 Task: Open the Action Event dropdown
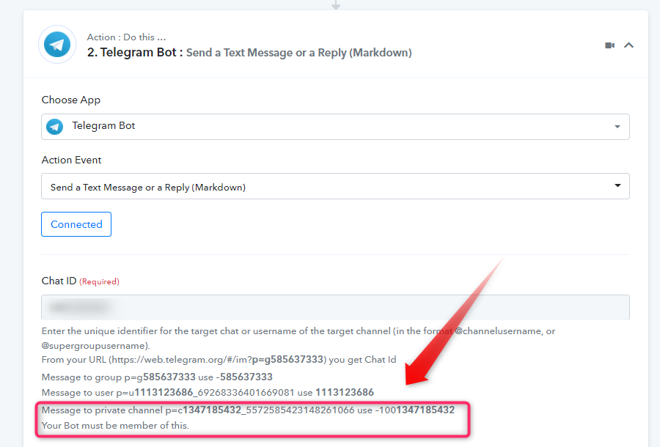pyautogui.click(x=335, y=186)
